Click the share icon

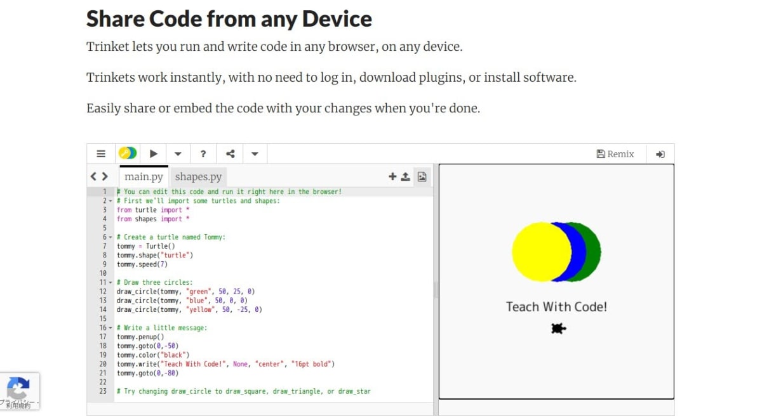tap(230, 153)
